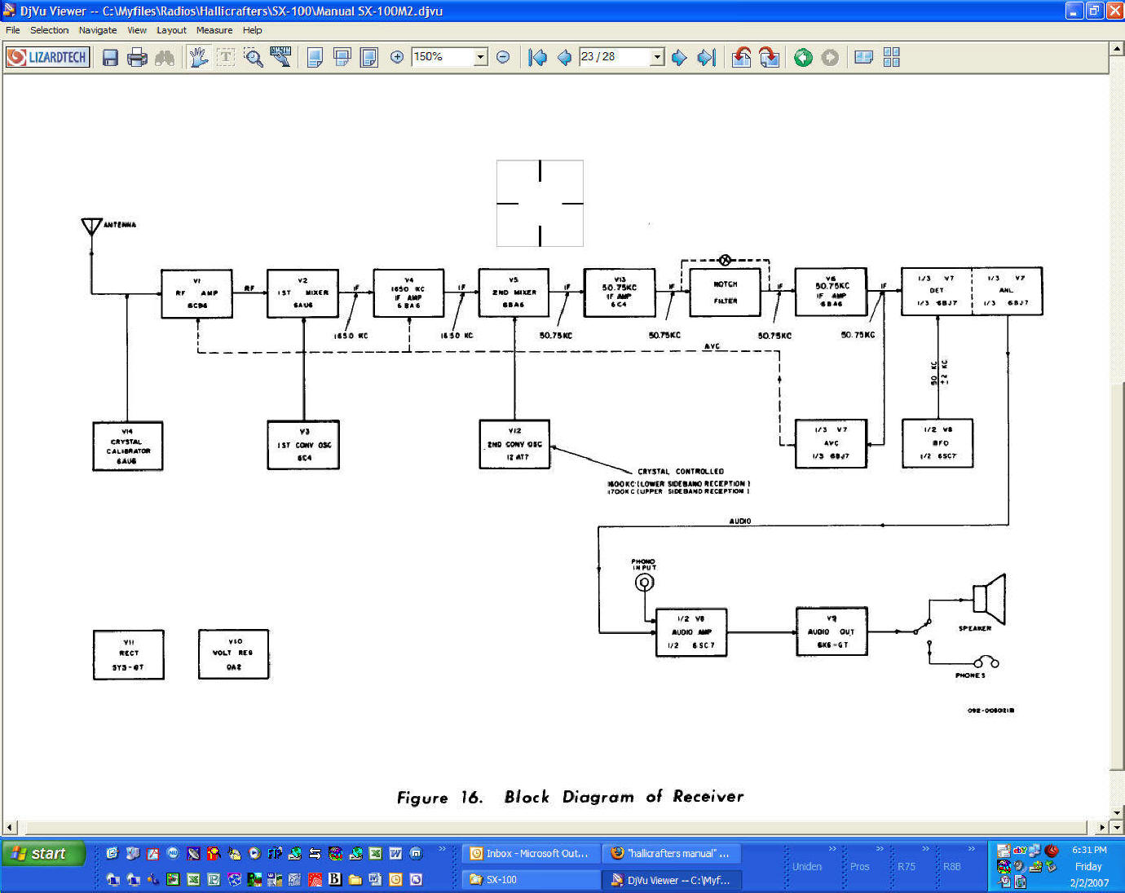The image size is (1125, 893).
Task: Go to the last page
Action: point(706,57)
